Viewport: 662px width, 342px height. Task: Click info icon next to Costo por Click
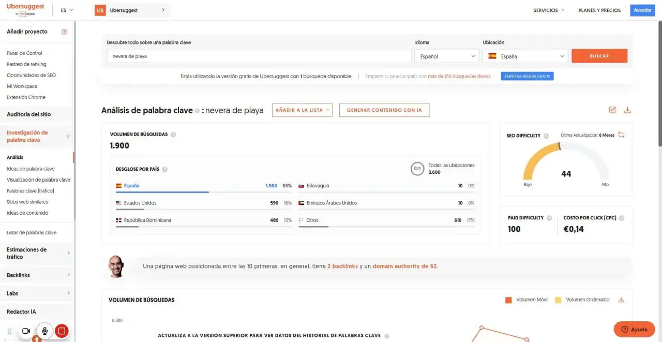[621, 218]
